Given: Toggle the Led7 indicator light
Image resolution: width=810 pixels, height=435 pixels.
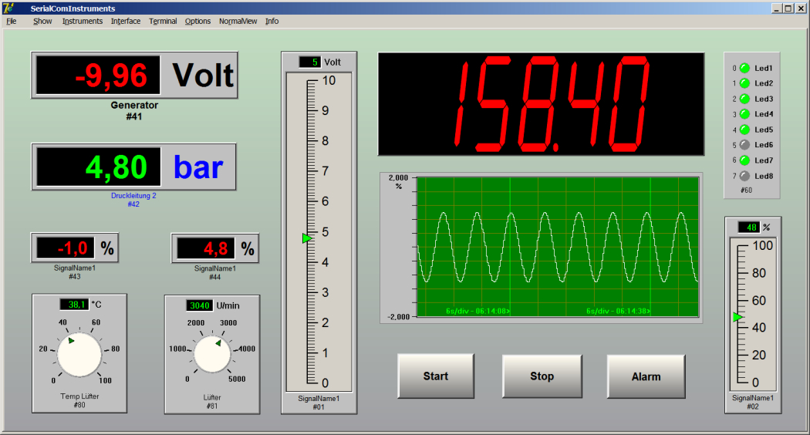Looking at the screenshot, I should click(x=744, y=160).
